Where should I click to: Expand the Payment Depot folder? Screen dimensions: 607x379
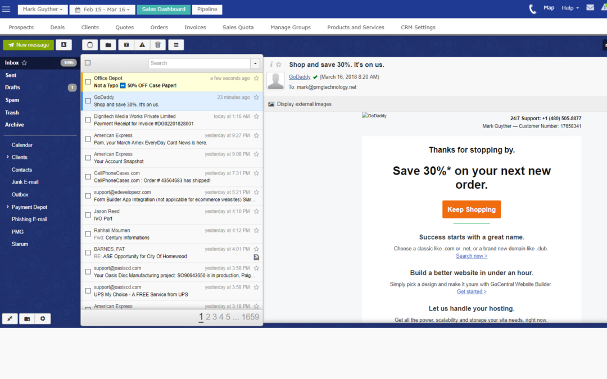[x=7, y=207]
